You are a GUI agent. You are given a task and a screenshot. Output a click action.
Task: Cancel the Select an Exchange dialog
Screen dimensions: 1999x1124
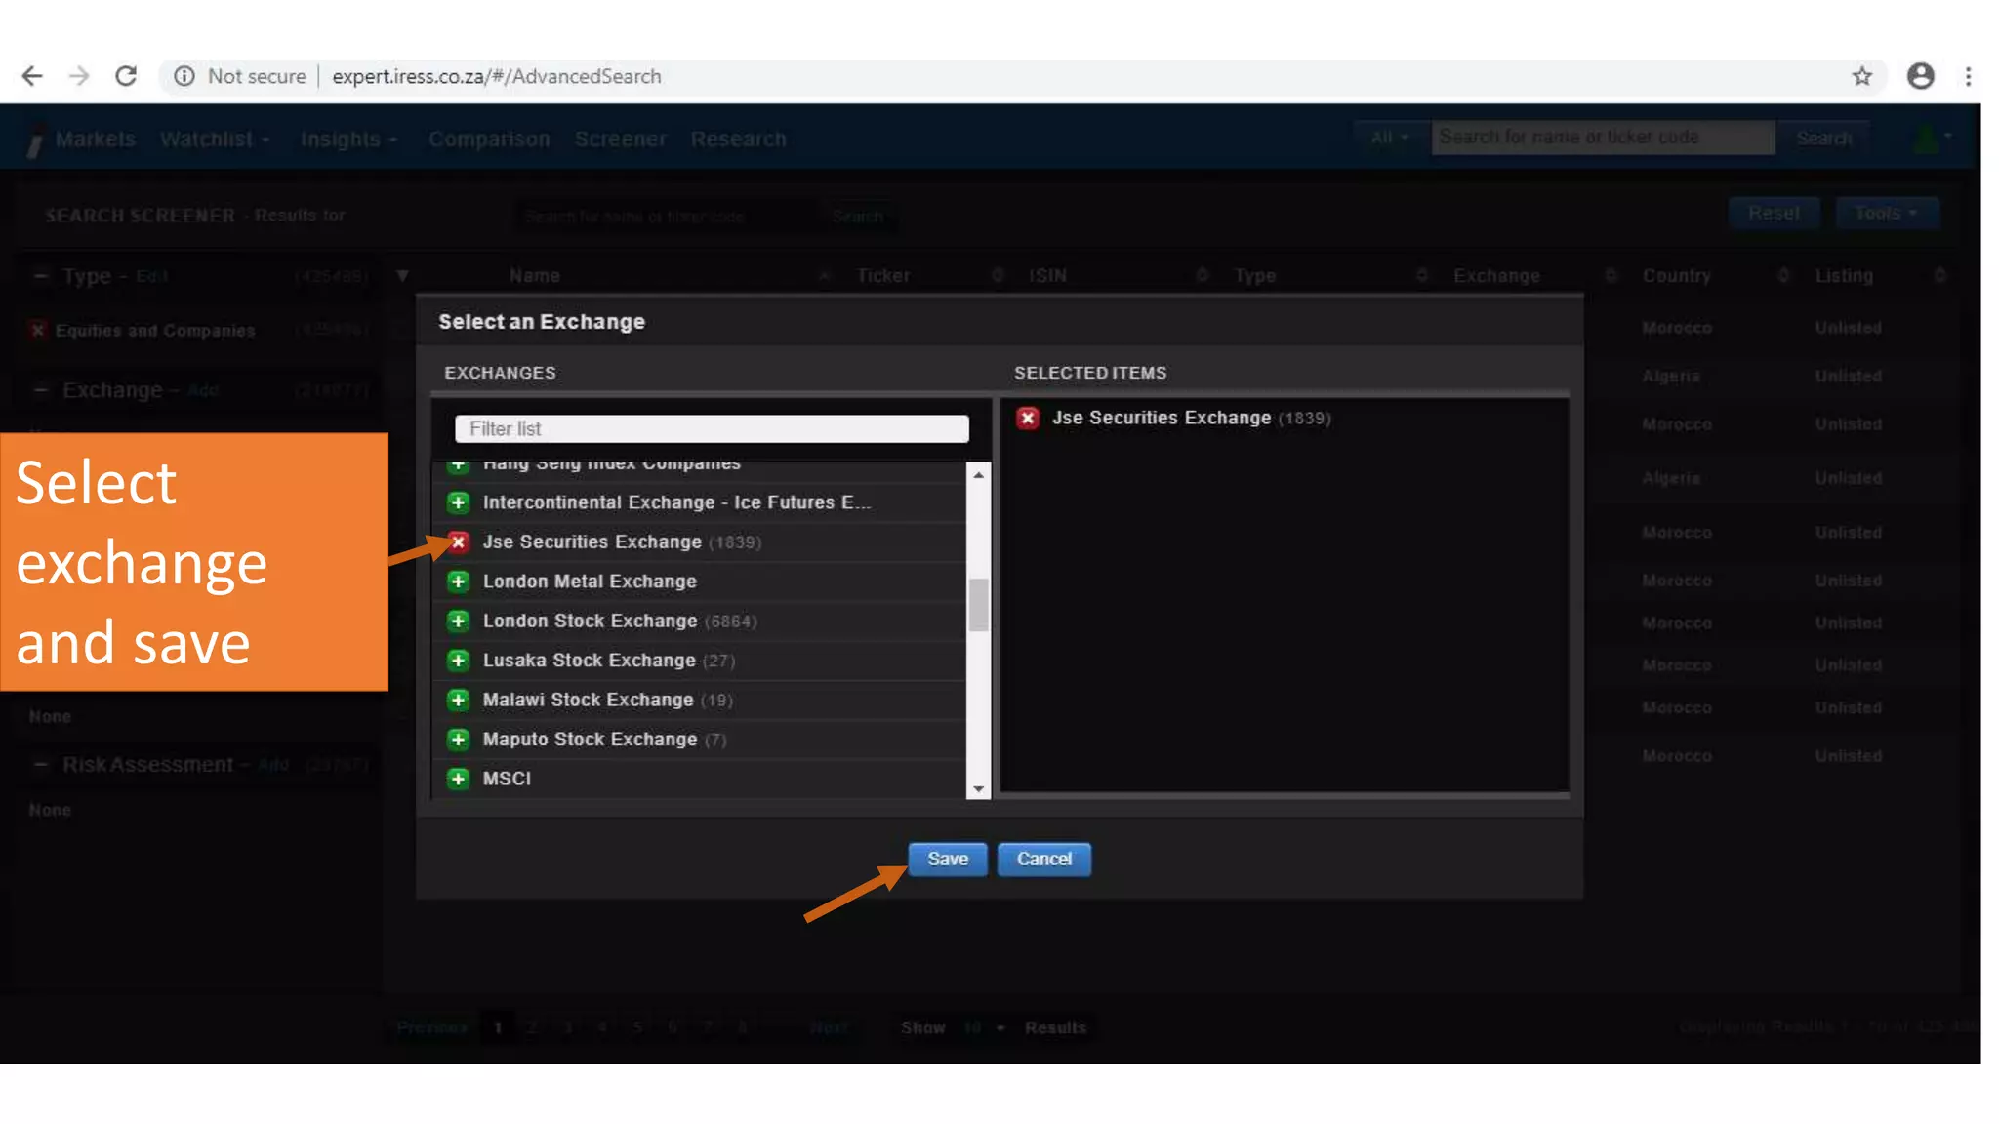pos(1043,859)
